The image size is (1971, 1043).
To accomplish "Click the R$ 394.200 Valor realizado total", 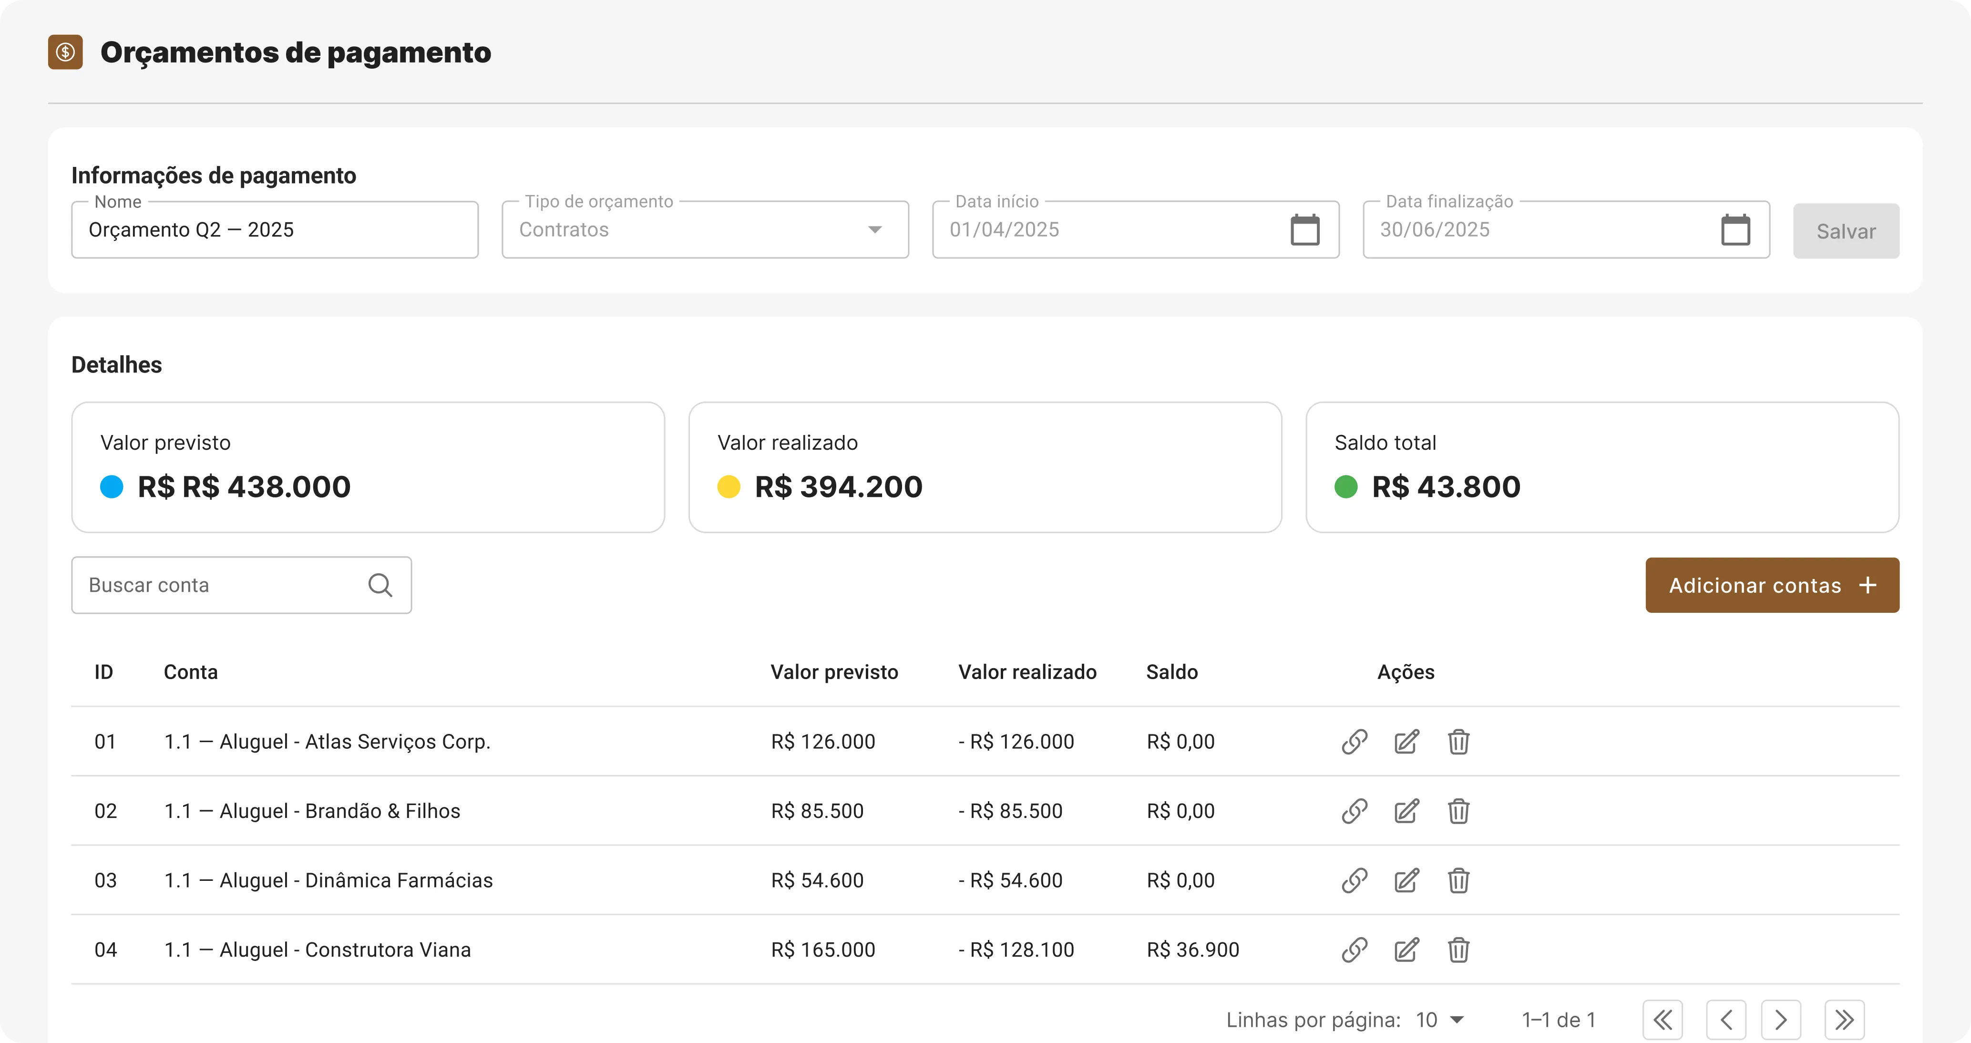I will pos(839,486).
